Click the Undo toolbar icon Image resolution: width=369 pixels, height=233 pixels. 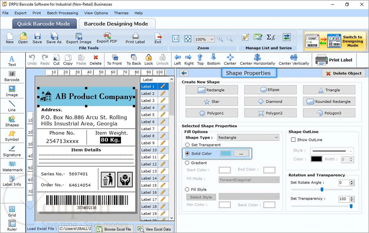(32, 60)
